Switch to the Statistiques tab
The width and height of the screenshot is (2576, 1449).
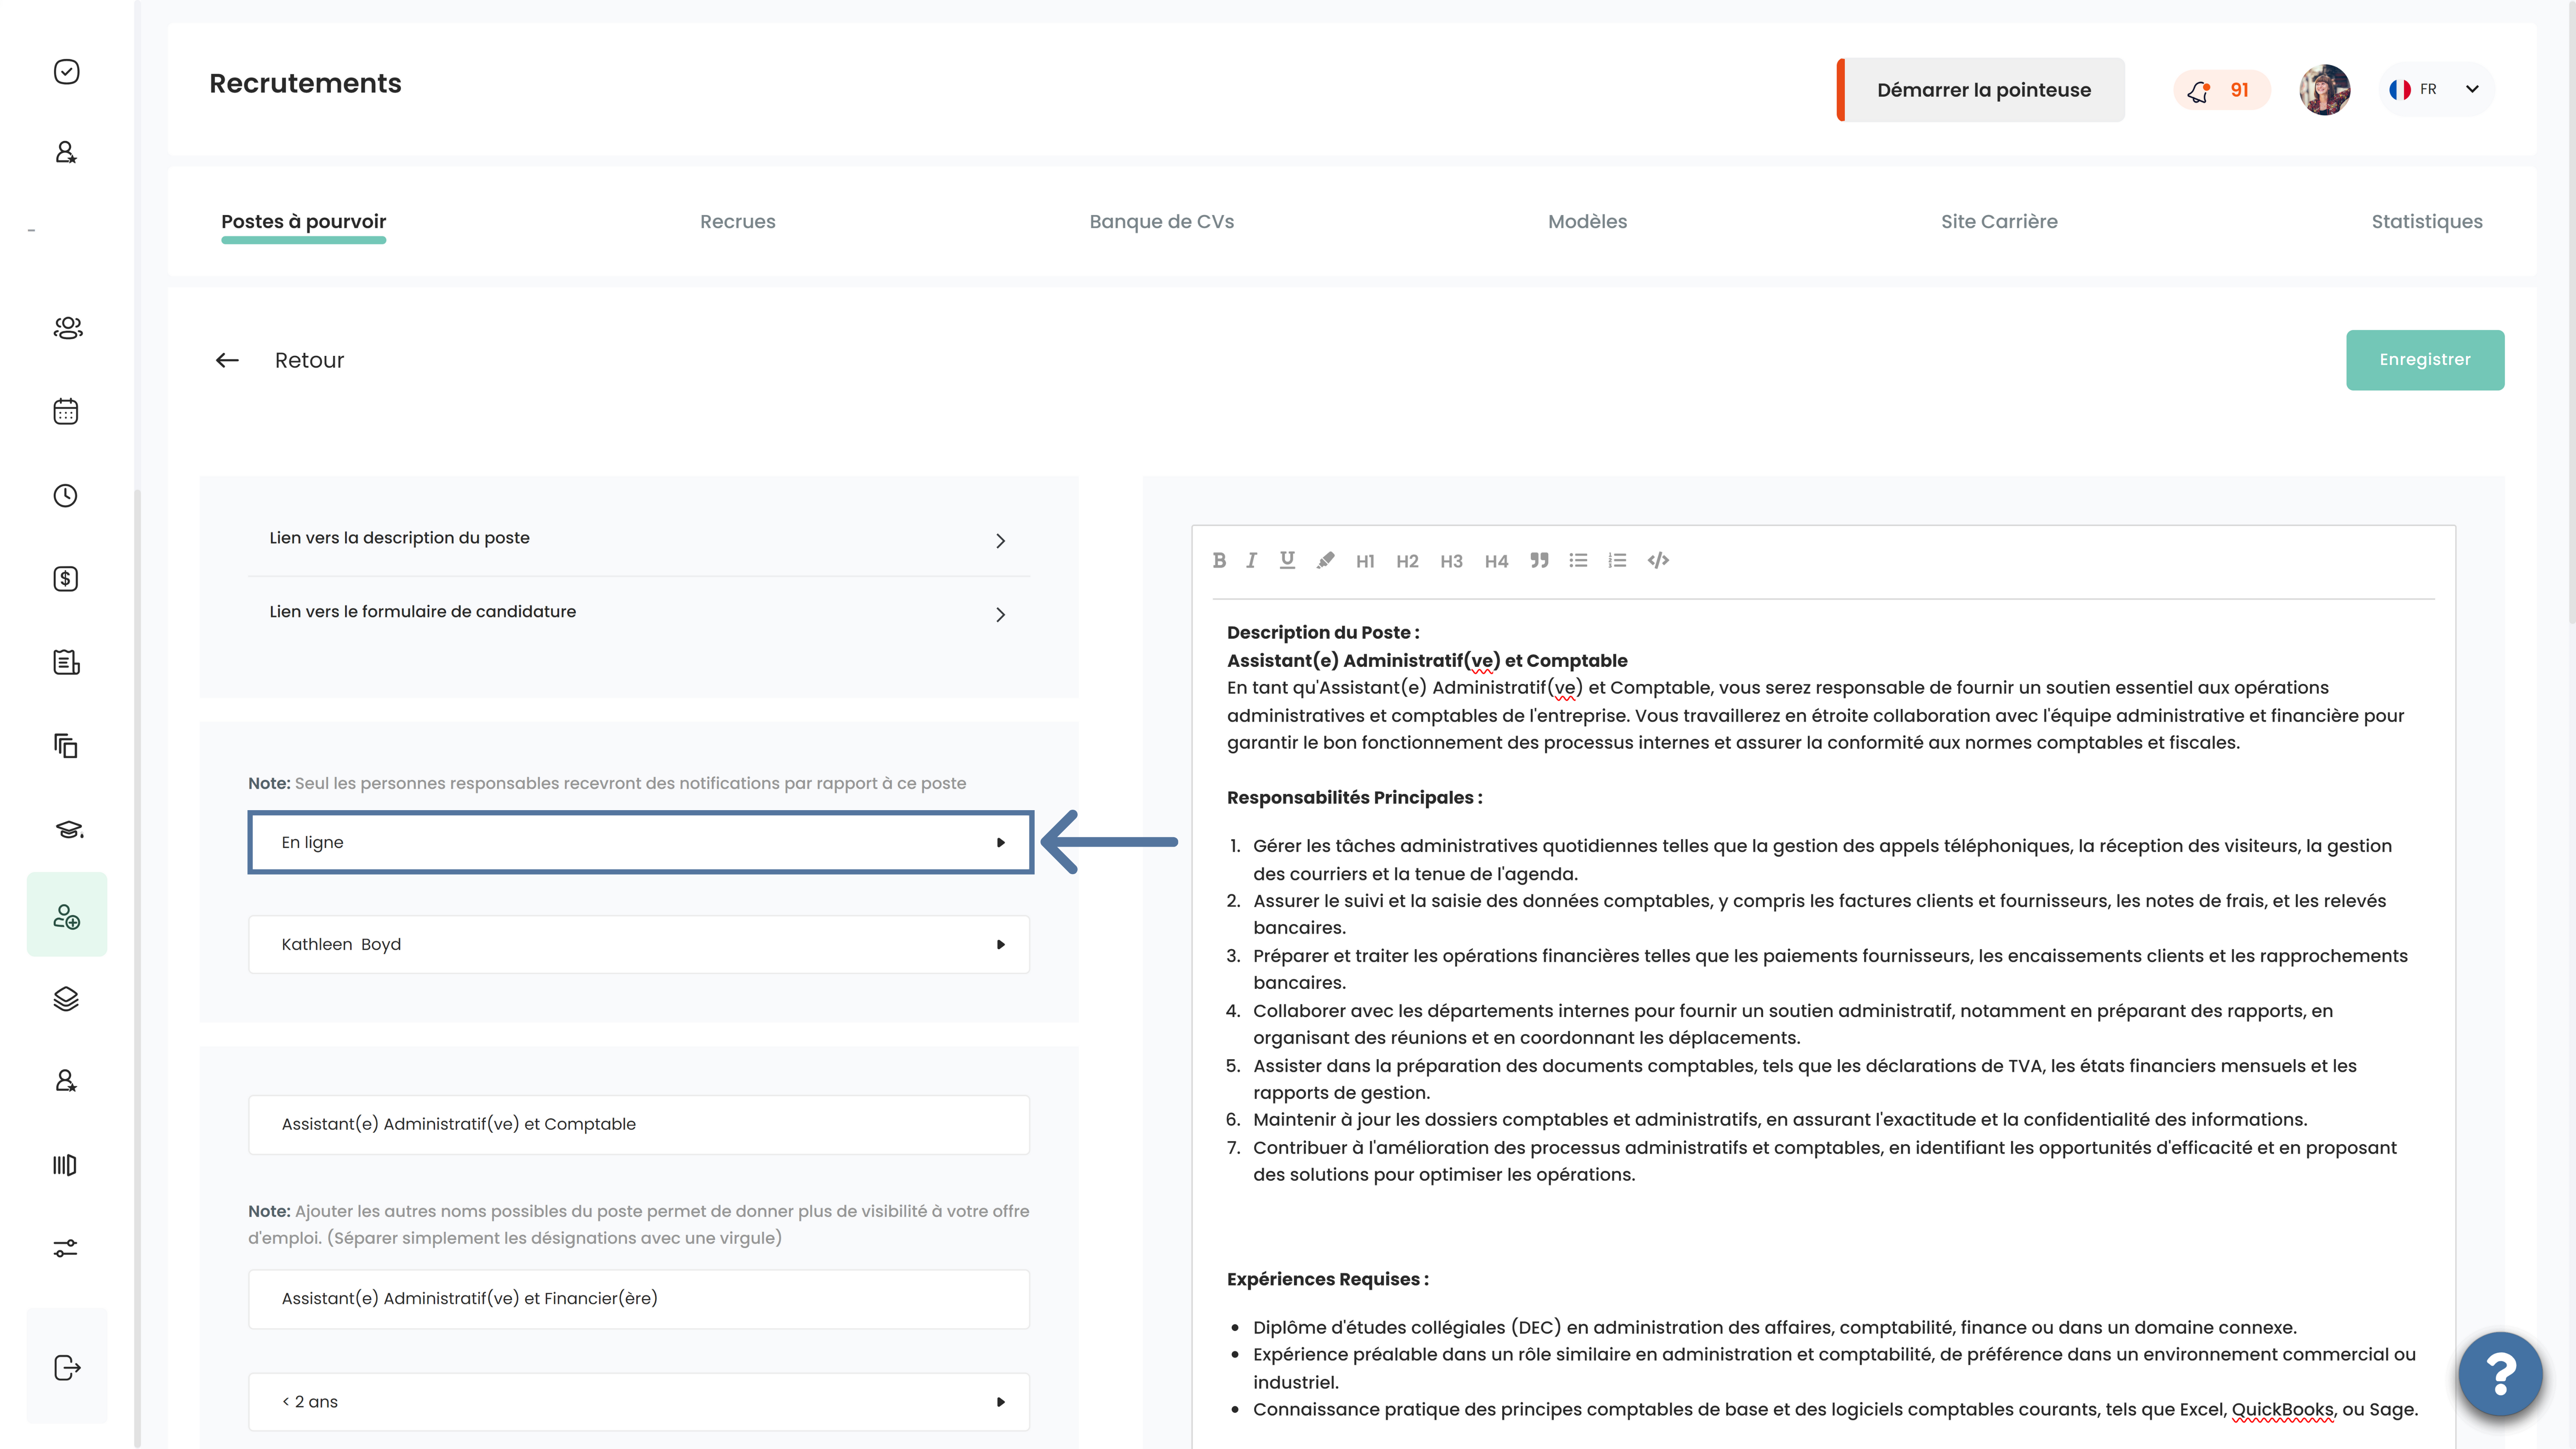pyautogui.click(x=2426, y=222)
